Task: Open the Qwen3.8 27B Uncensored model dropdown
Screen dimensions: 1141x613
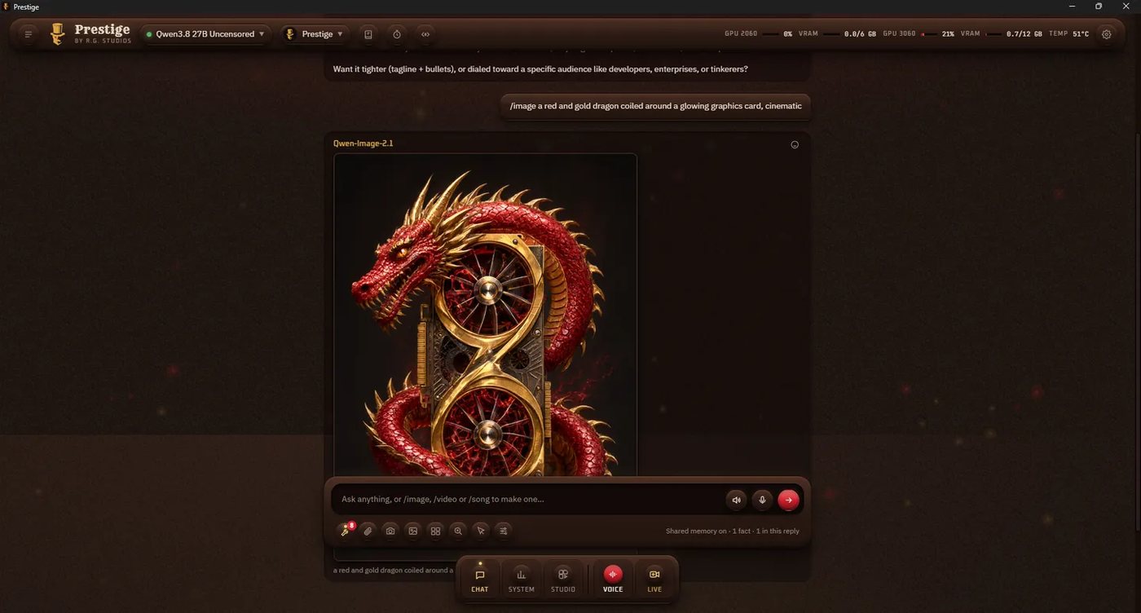Action: point(206,34)
